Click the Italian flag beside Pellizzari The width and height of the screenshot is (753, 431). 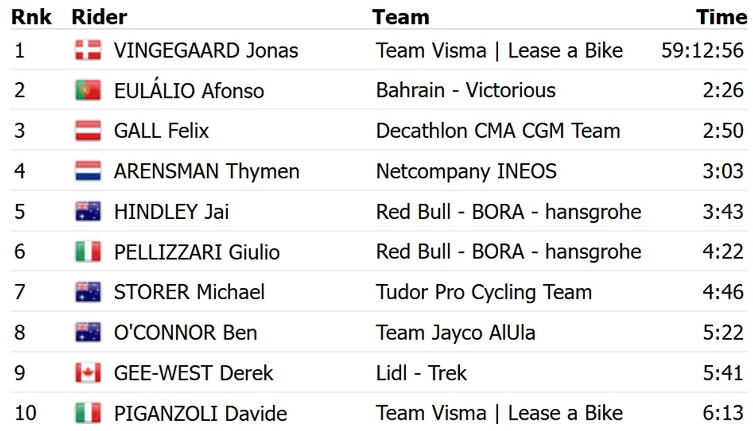coord(88,252)
